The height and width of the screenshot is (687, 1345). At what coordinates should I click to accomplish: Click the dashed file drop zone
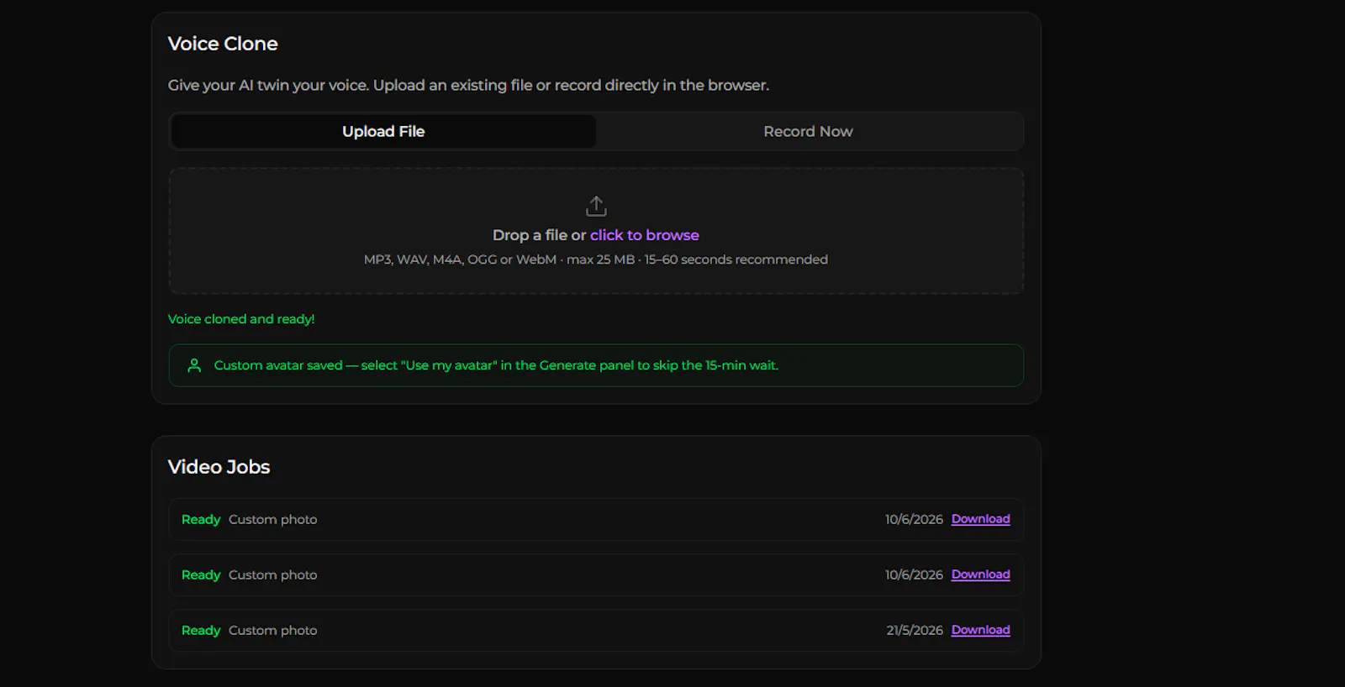(596, 231)
